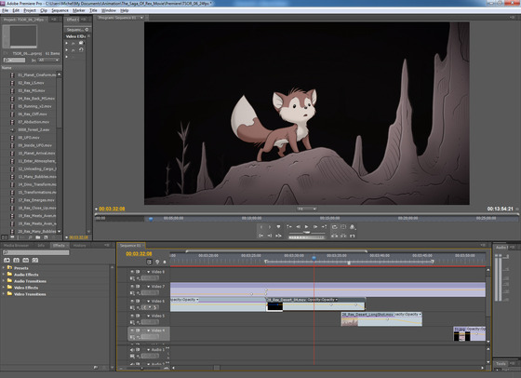Click the Program Monitor time ruler playhead
This screenshot has height=378, width=521.
click(x=151, y=219)
